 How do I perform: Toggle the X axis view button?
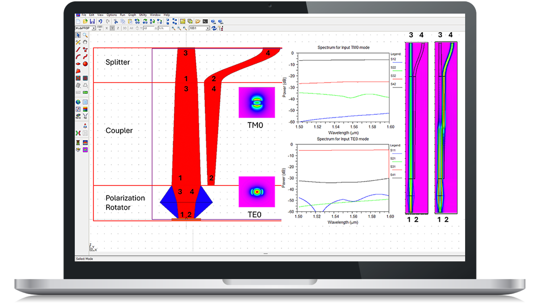106,28
